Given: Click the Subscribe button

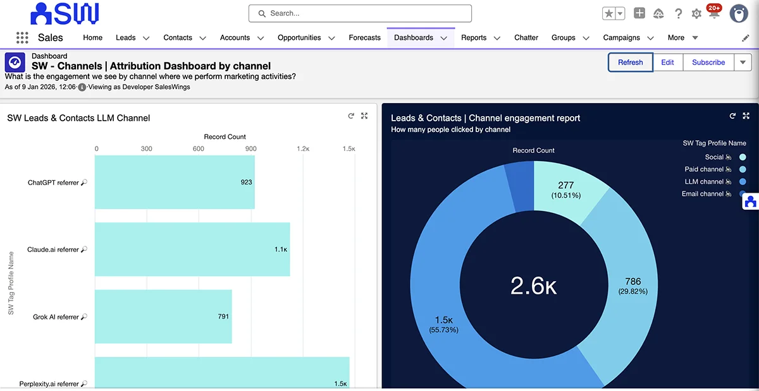Looking at the screenshot, I should 708,63.
